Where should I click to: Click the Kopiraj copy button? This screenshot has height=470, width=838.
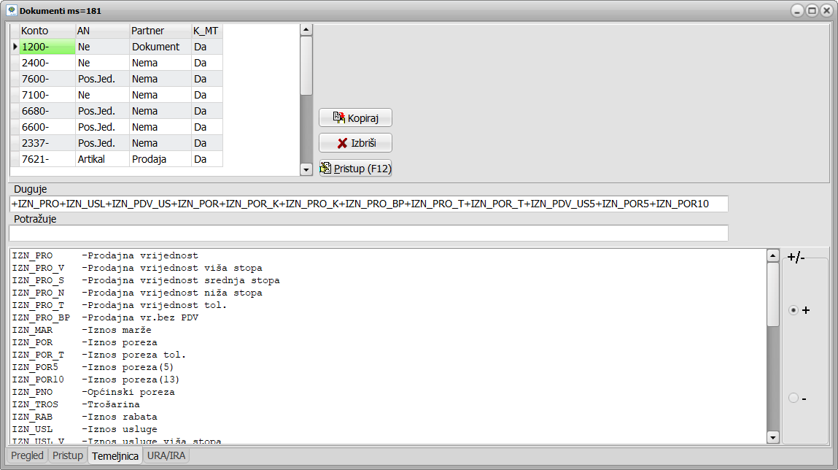tap(355, 117)
